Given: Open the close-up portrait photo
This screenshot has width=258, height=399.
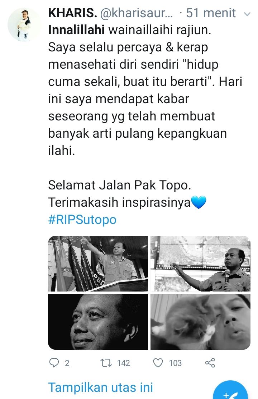Looking at the screenshot, I should (x=98, y=322).
